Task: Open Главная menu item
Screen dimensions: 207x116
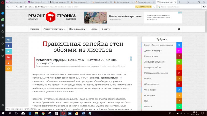Action: tap(35, 29)
